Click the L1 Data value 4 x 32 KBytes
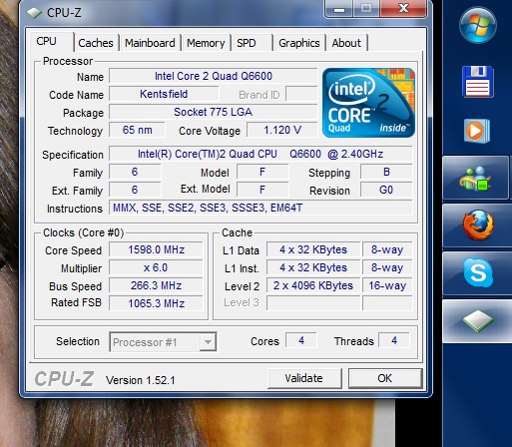This screenshot has width=512, height=447. pyautogui.click(x=313, y=249)
